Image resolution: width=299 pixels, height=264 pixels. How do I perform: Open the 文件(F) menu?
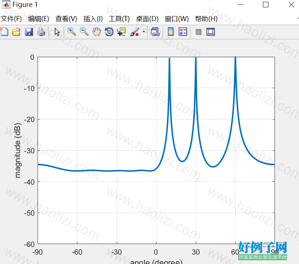tap(11, 19)
